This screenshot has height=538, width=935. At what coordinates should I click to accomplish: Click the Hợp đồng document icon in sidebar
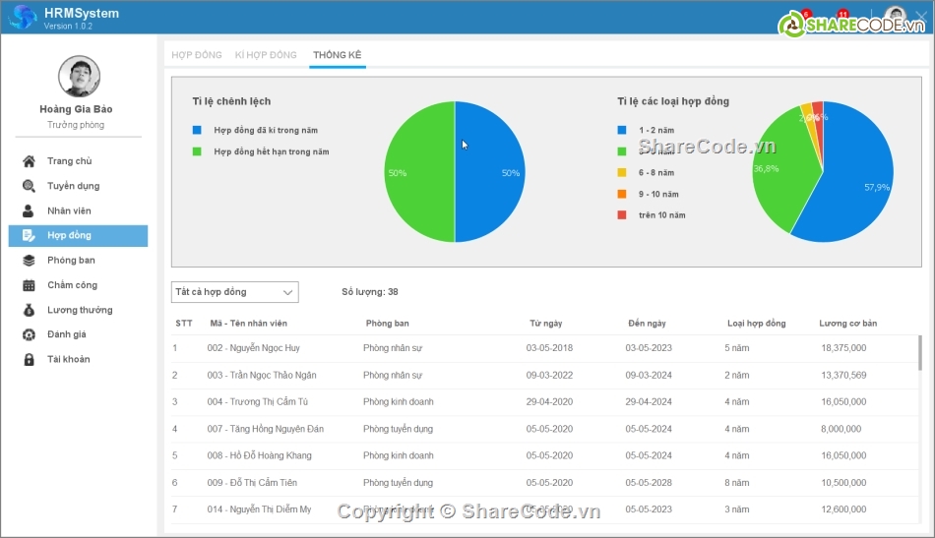pyautogui.click(x=29, y=236)
